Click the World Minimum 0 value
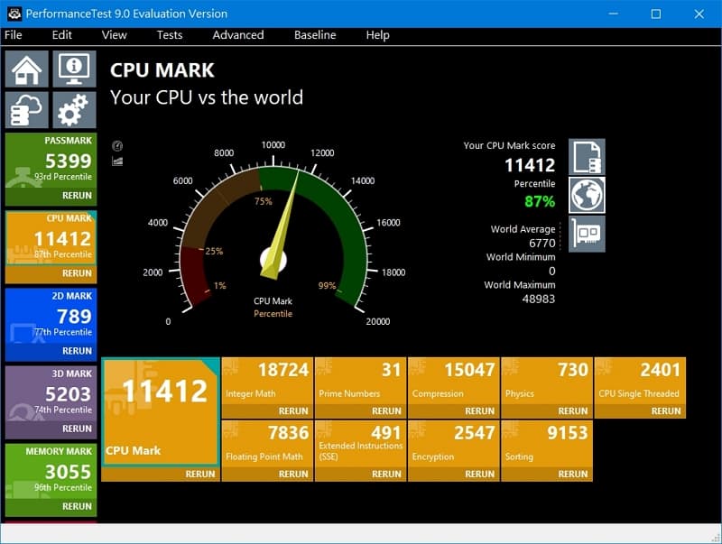This screenshot has height=544, width=722. pyautogui.click(x=551, y=271)
